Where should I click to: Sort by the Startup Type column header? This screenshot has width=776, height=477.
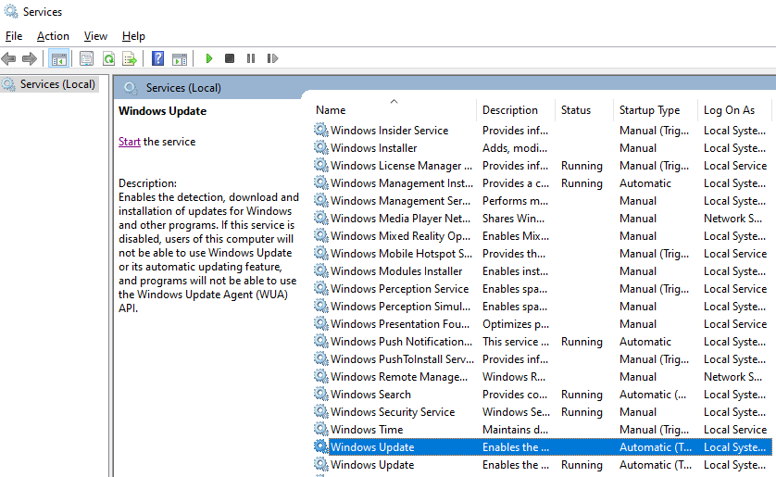click(649, 110)
